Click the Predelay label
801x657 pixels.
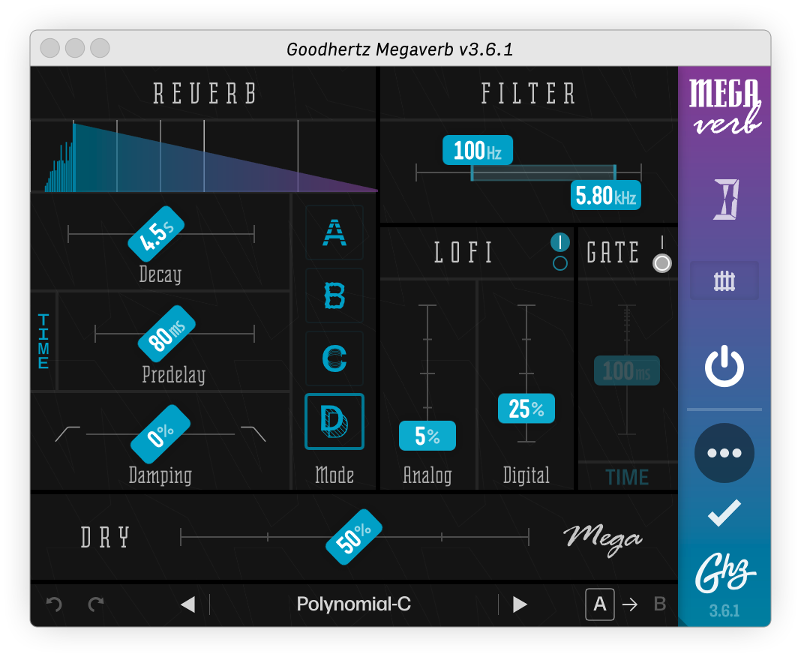pyautogui.click(x=174, y=375)
